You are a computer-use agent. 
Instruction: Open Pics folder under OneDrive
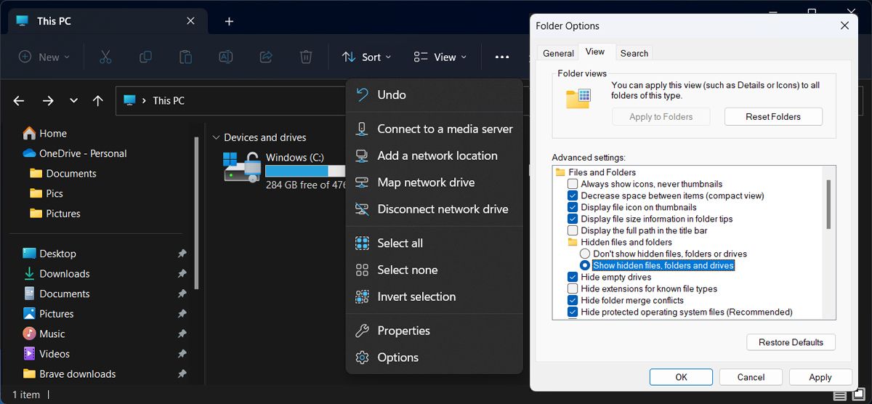pyautogui.click(x=47, y=193)
